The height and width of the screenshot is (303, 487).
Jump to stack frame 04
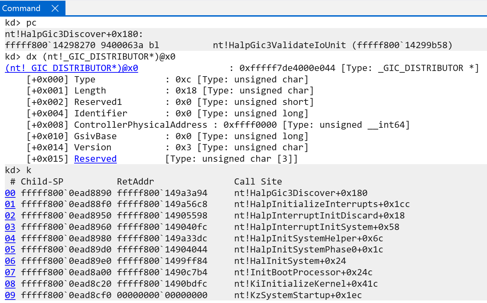click(x=10, y=239)
